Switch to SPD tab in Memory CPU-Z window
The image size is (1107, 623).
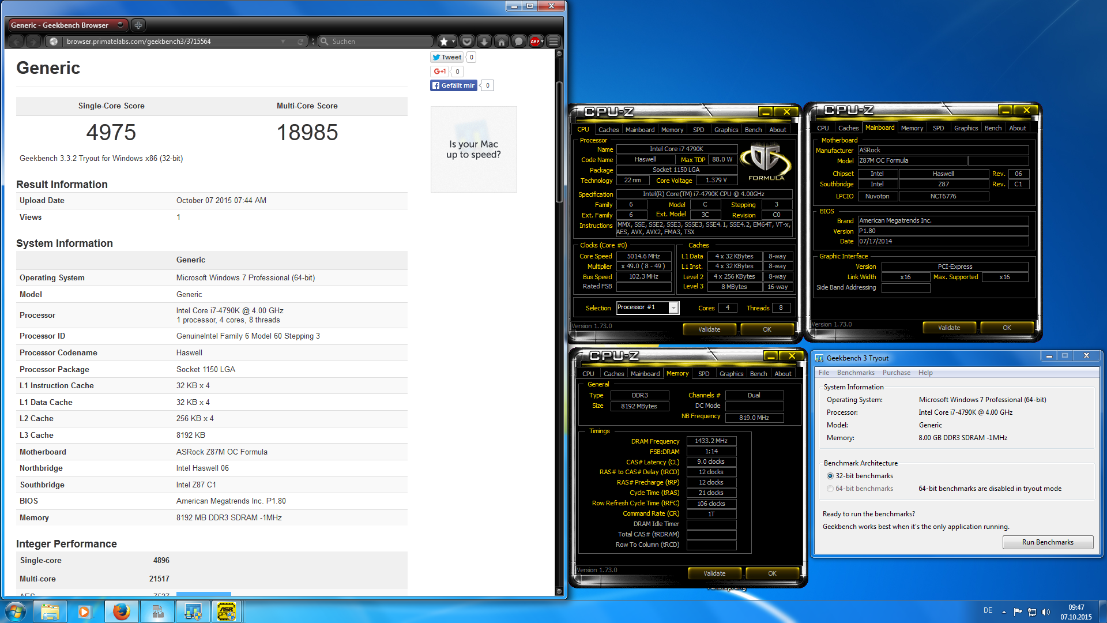pos(703,374)
